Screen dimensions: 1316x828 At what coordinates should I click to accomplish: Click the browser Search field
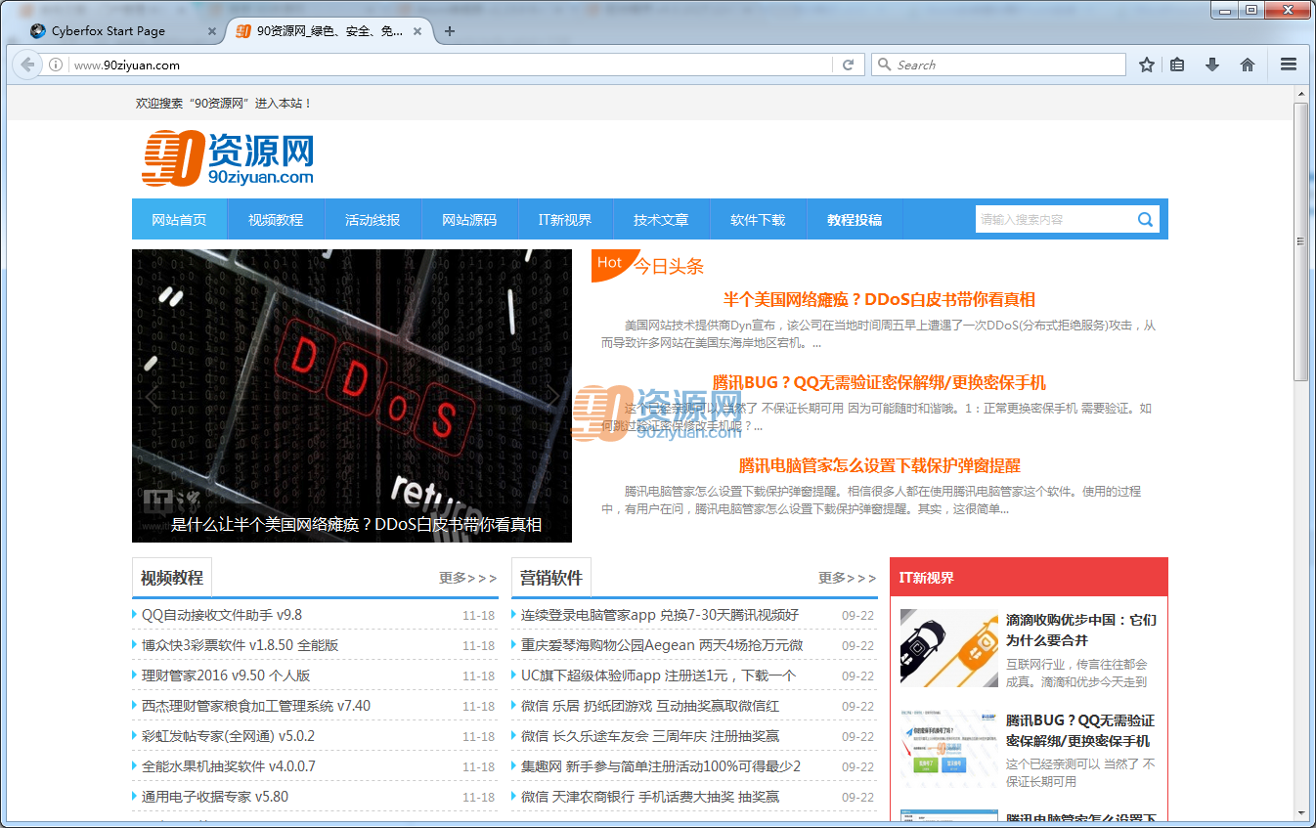[x=998, y=65]
